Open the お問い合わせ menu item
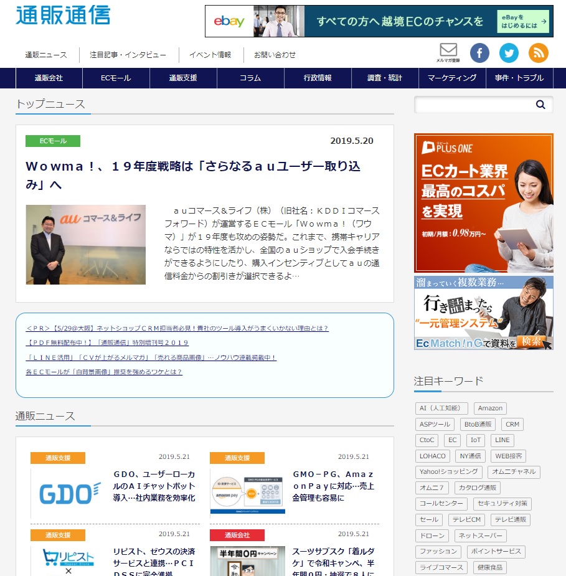The width and height of the screenshot is (566, 576). point(275,55)
